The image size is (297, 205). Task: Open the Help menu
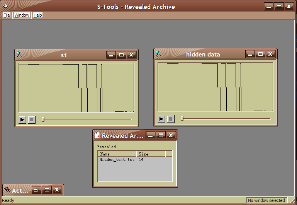38,15
